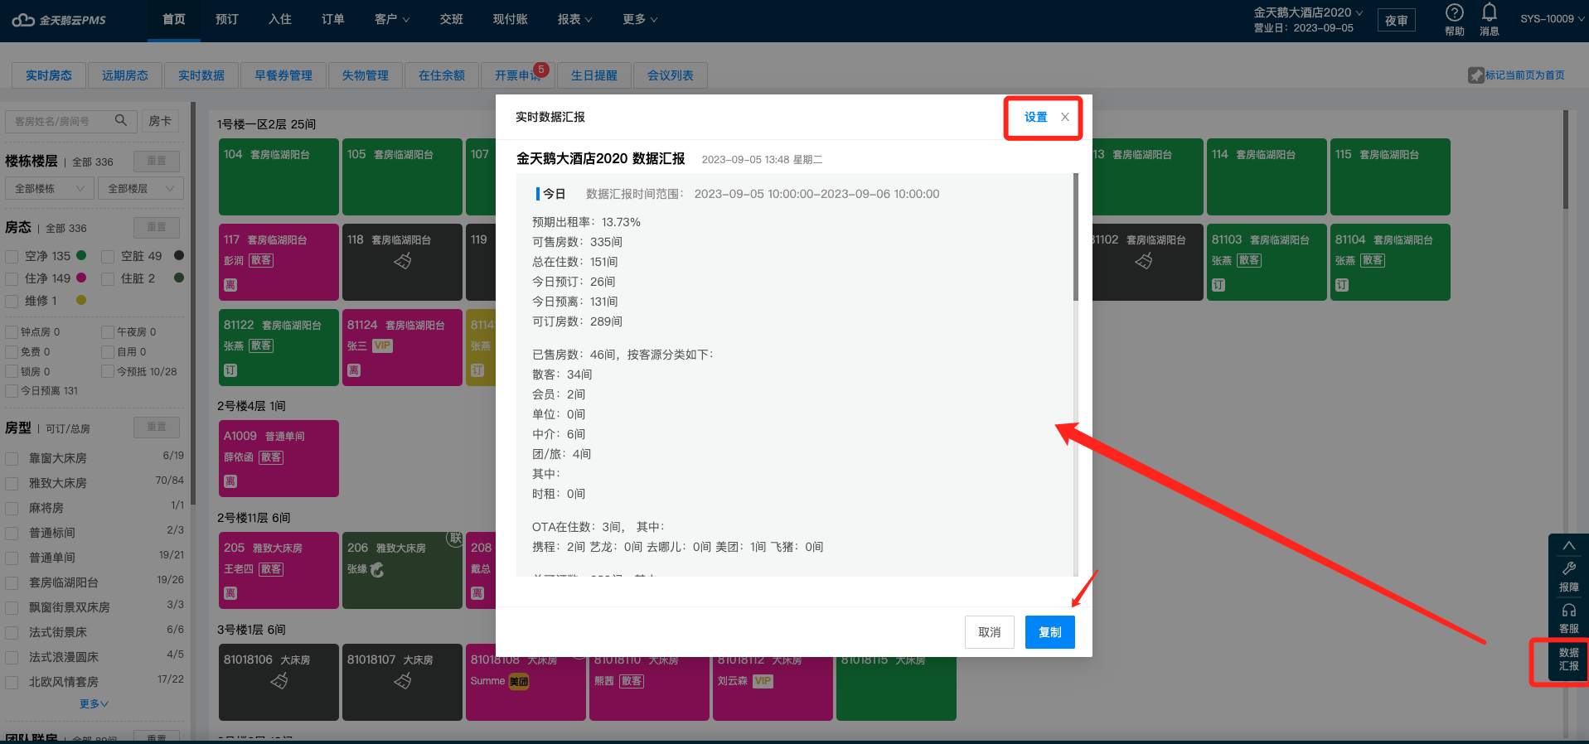This screenshot has height=744, width=1589.
Task: Check the 维修 1 filter
Action: pos(12,302)
